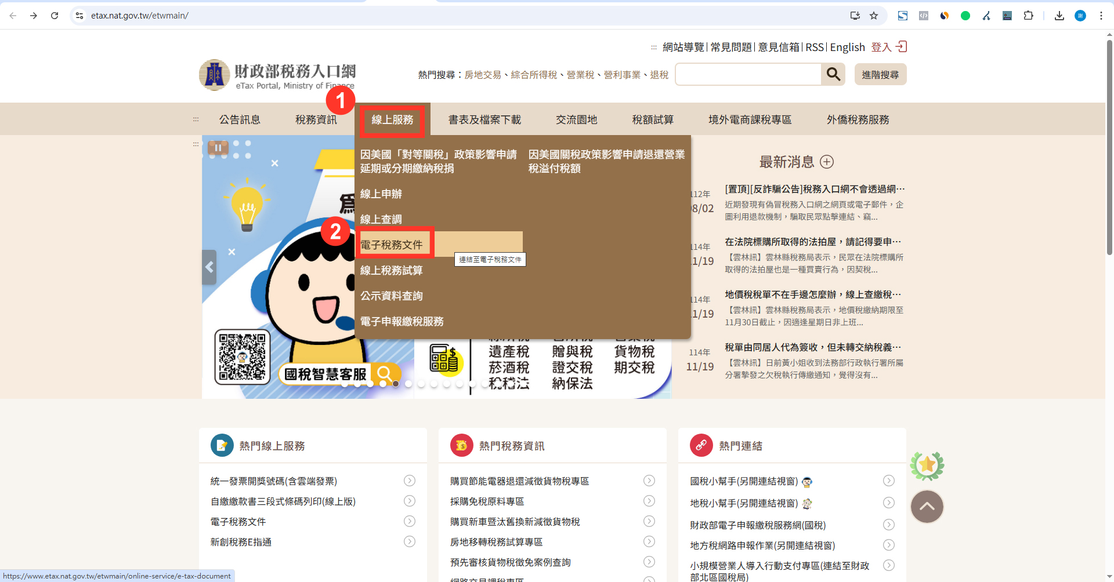Open the browser downloads icon
Image resolution: width=1114 pixels, height=582 pixels.
coord(1059,16)
